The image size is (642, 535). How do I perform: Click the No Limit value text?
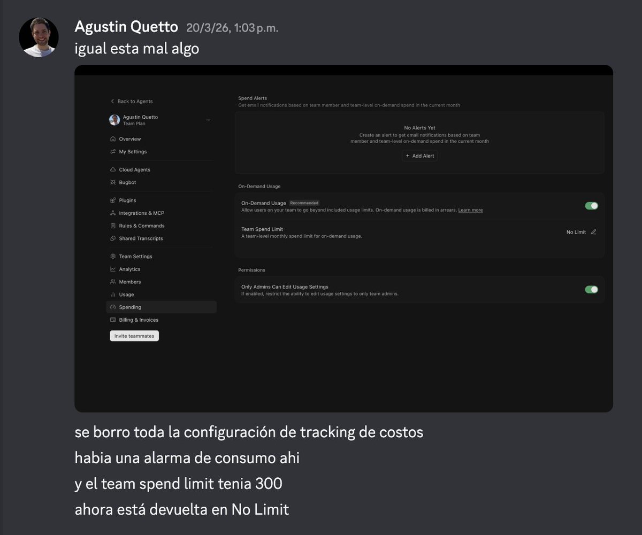point(576,232)
